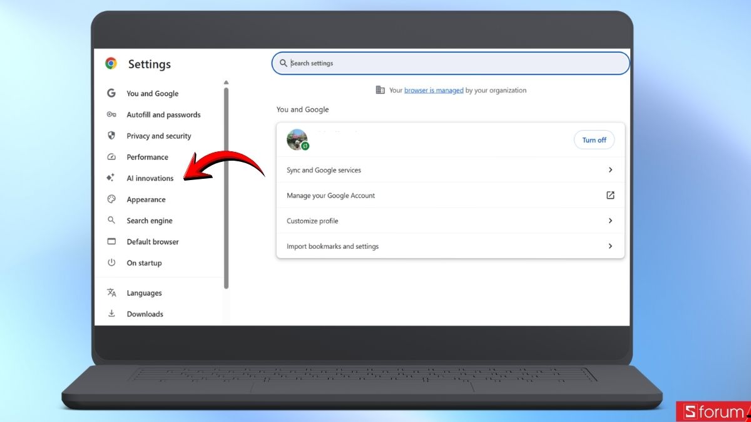Click the Settings page title
751x422 pixels.
coord(150,64)
